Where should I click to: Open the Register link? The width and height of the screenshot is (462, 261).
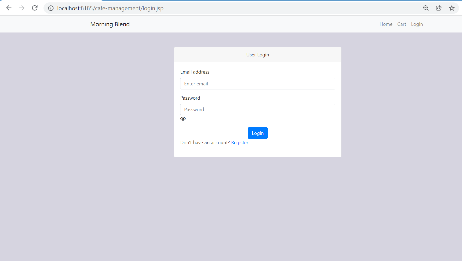(240, 142)
